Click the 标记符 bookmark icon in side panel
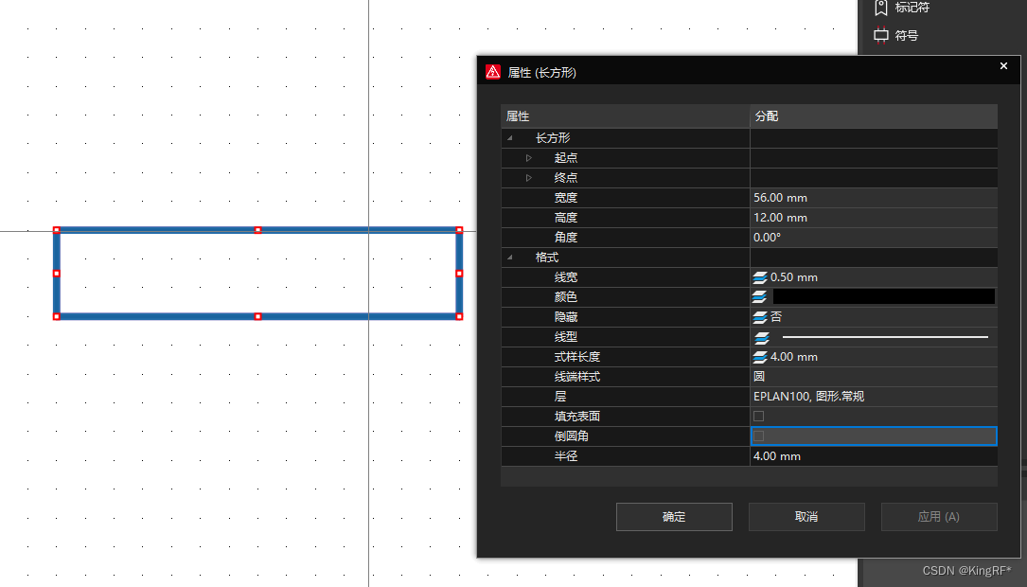Screen dimensions: 1027x587 [881, 8]
